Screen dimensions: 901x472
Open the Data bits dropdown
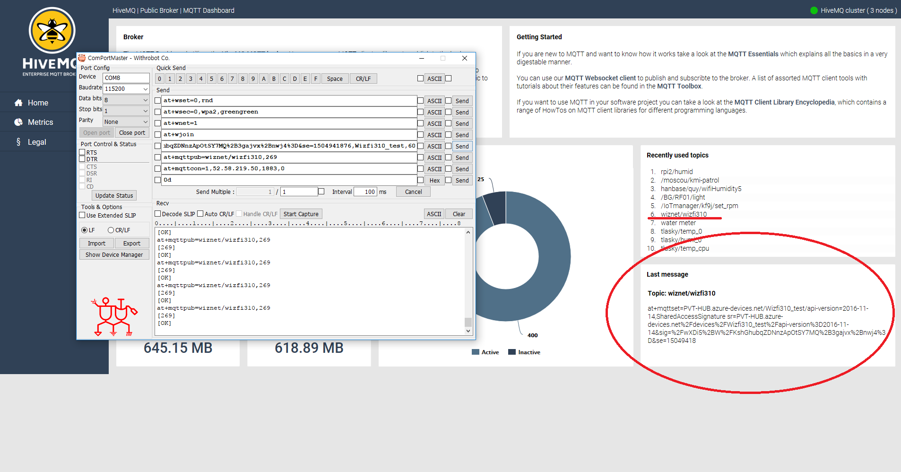tap(126, 100)
